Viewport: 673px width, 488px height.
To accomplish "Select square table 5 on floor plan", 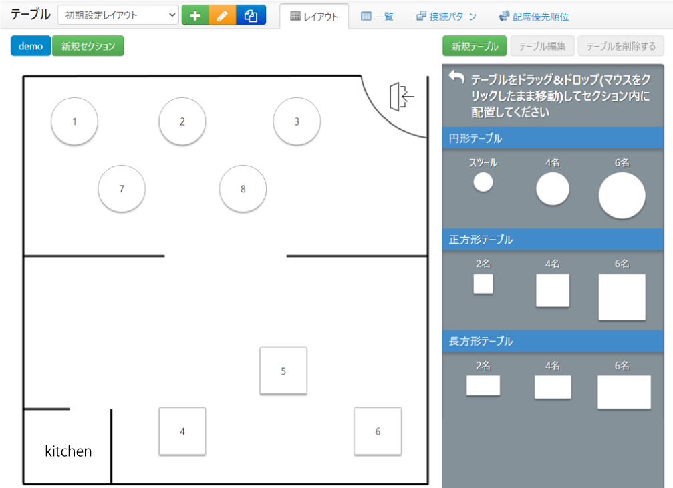I will click(283, 371).
